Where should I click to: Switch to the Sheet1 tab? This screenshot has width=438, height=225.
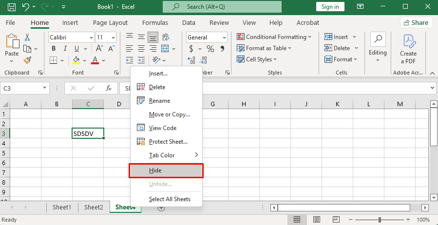point(62,207)
